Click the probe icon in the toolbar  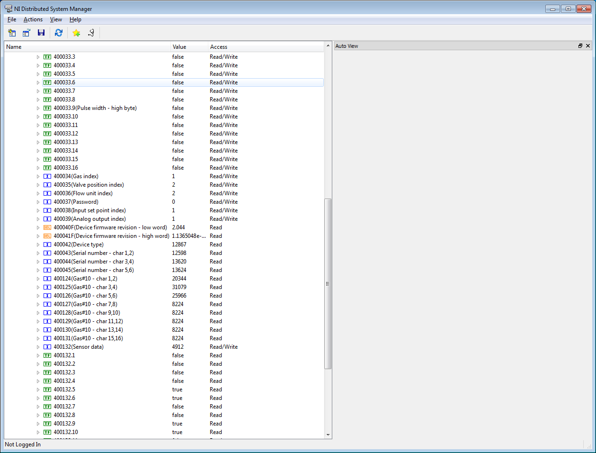(x=91, y=33)
